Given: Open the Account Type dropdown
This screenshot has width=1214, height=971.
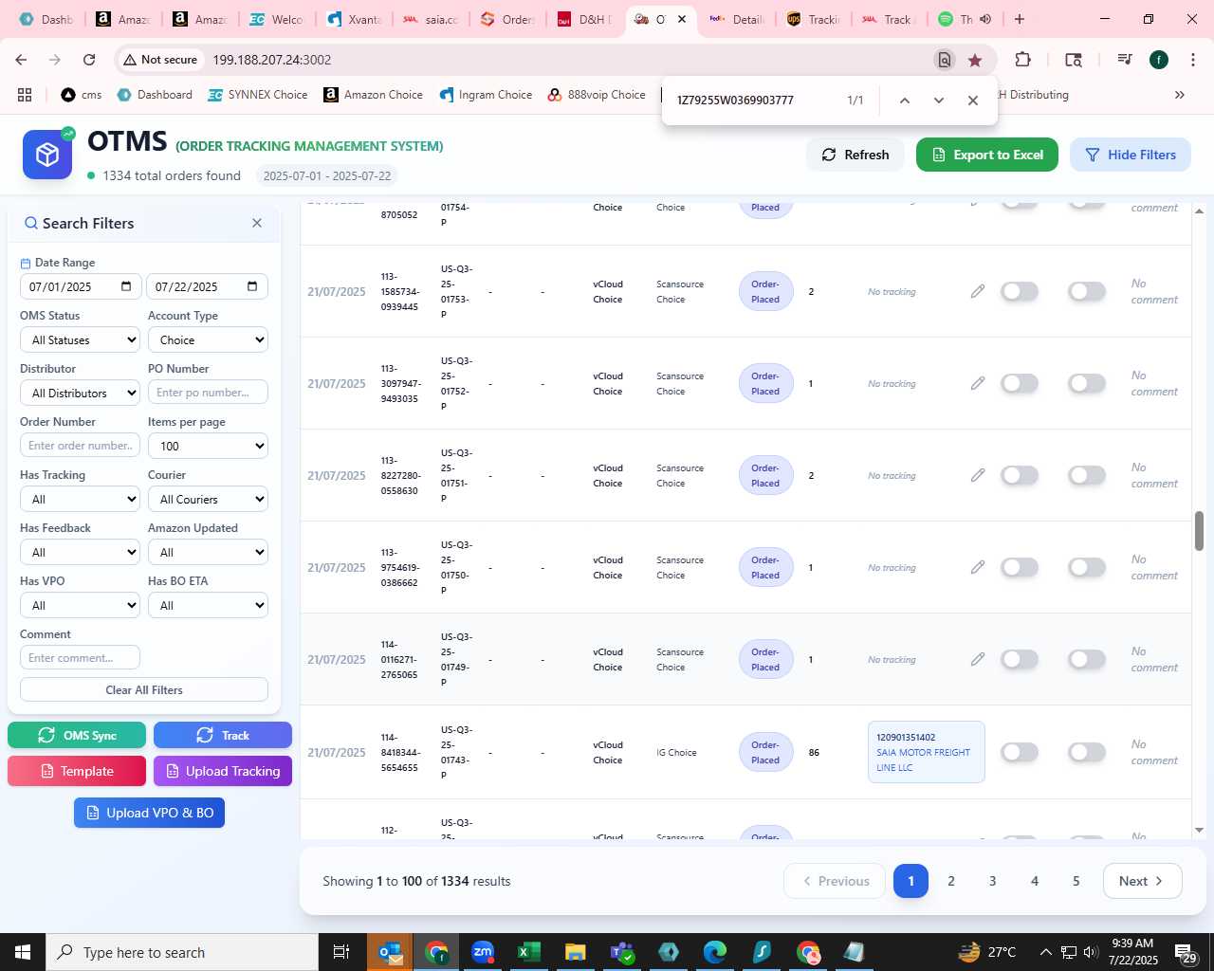Looking at the screenshot, I should click(208, 339).
